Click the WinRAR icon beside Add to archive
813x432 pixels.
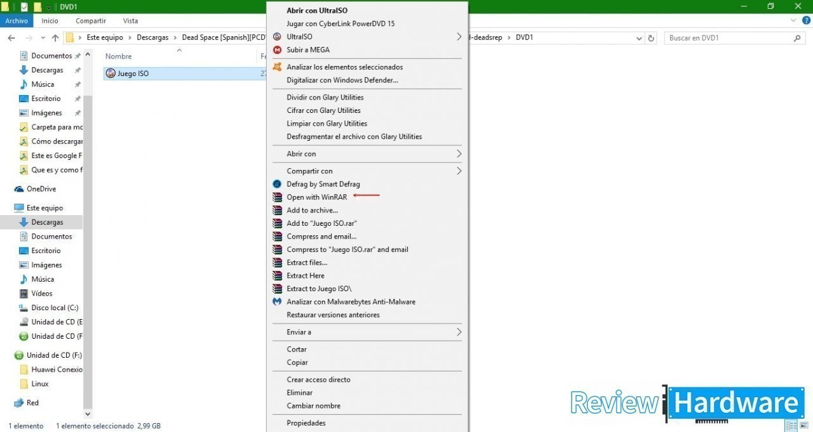(x=277, y=210)
